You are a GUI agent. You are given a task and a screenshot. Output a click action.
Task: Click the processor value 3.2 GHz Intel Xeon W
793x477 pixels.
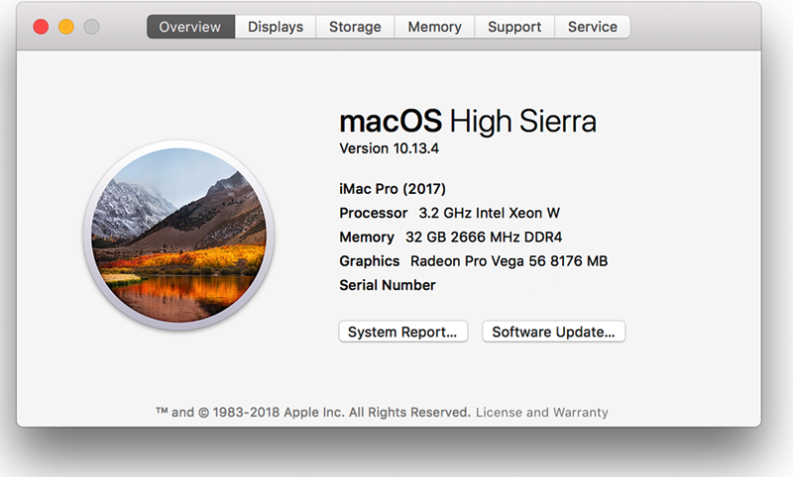point(489,213)
